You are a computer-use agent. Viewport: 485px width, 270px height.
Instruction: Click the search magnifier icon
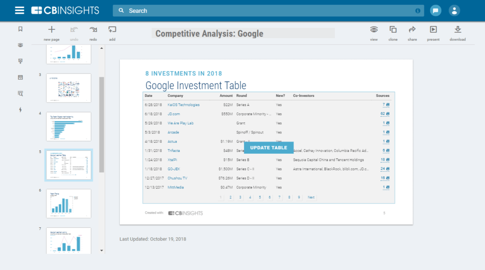(121, 10)
